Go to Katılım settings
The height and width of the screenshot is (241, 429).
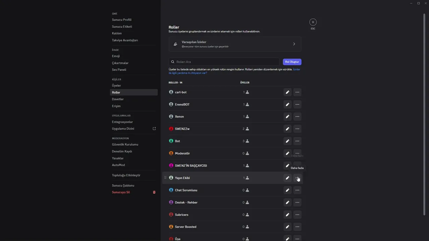[x=134, y=33]
